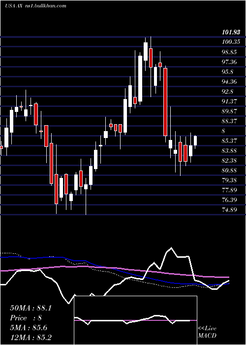The image size is (246, 345).
Task: Select the 97.36 price level label
Action: tap(229, 62)
